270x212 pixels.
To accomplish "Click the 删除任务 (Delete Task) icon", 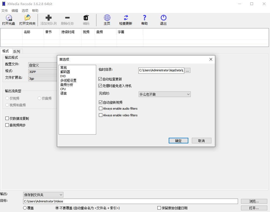I will (67, 20).
